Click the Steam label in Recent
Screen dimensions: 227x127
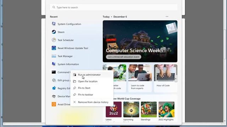(x=61, y=32)
